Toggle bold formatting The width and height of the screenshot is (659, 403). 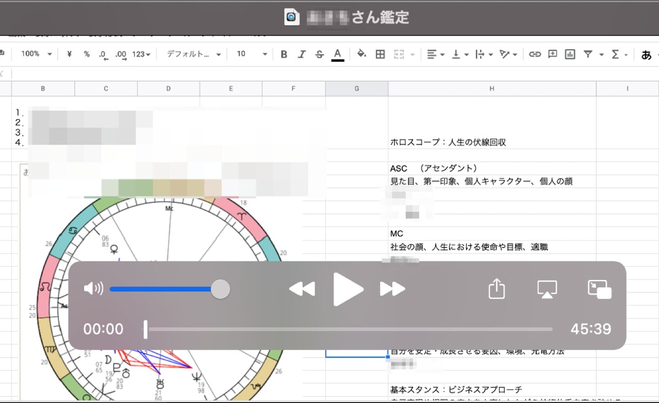(x=284, y=54)
